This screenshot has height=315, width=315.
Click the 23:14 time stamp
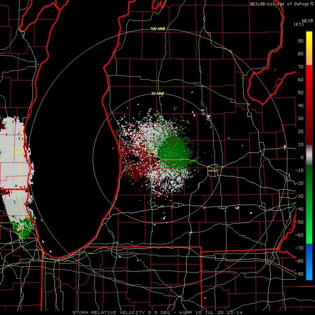coord(234,313)
